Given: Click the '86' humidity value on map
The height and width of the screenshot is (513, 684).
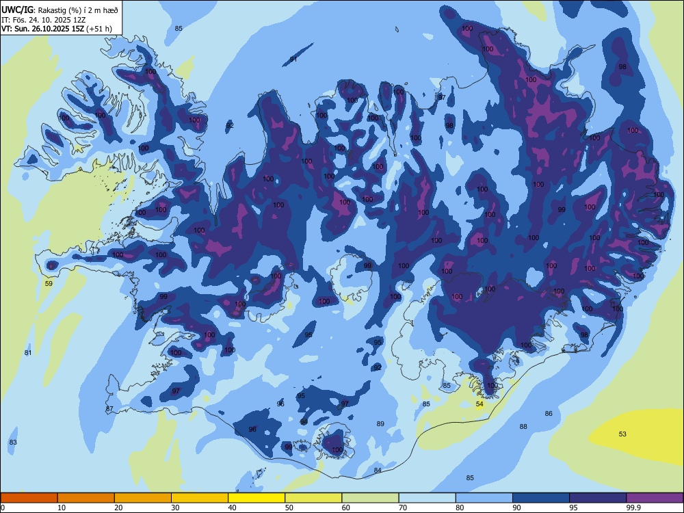Looking at the screenshot, I should click(549, 414).
